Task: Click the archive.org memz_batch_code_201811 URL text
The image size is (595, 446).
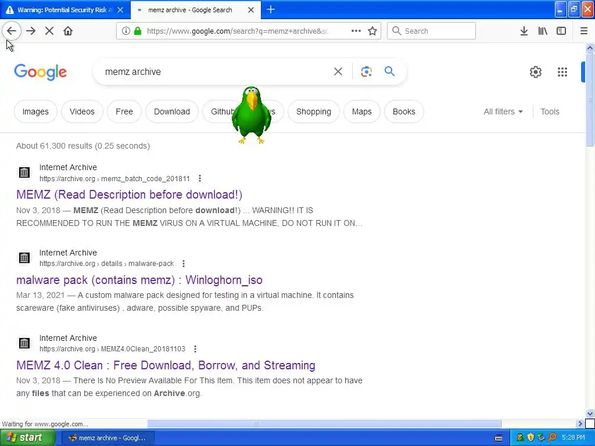Action: [x=114, y=179]
